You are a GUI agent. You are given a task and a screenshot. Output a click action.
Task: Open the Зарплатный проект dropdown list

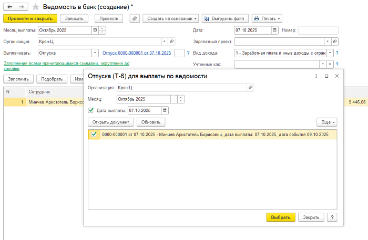click(328, 41)
